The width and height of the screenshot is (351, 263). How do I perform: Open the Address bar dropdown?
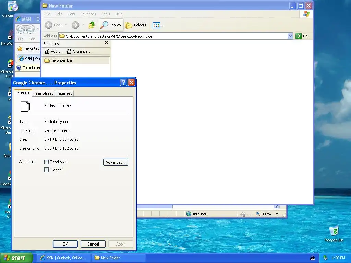pyautogui.click(x=290, y=36)
